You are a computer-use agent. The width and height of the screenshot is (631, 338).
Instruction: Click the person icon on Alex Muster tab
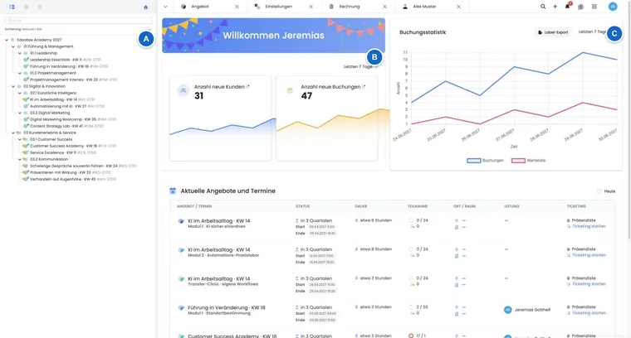point(405,7)
